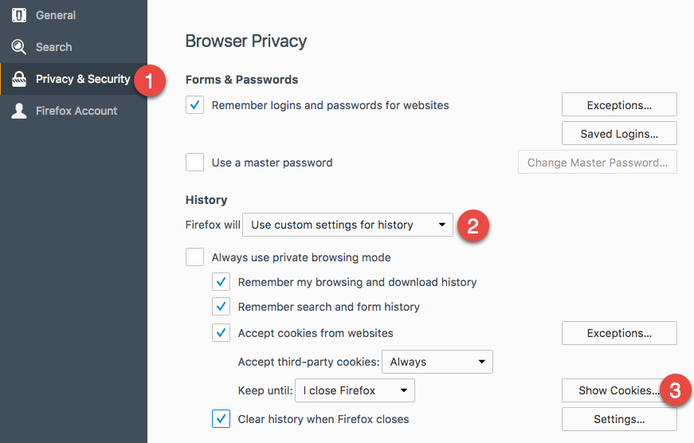Open the Show Cookies dialog
Screen dimensions: 694x443
[x=618, y=390]
